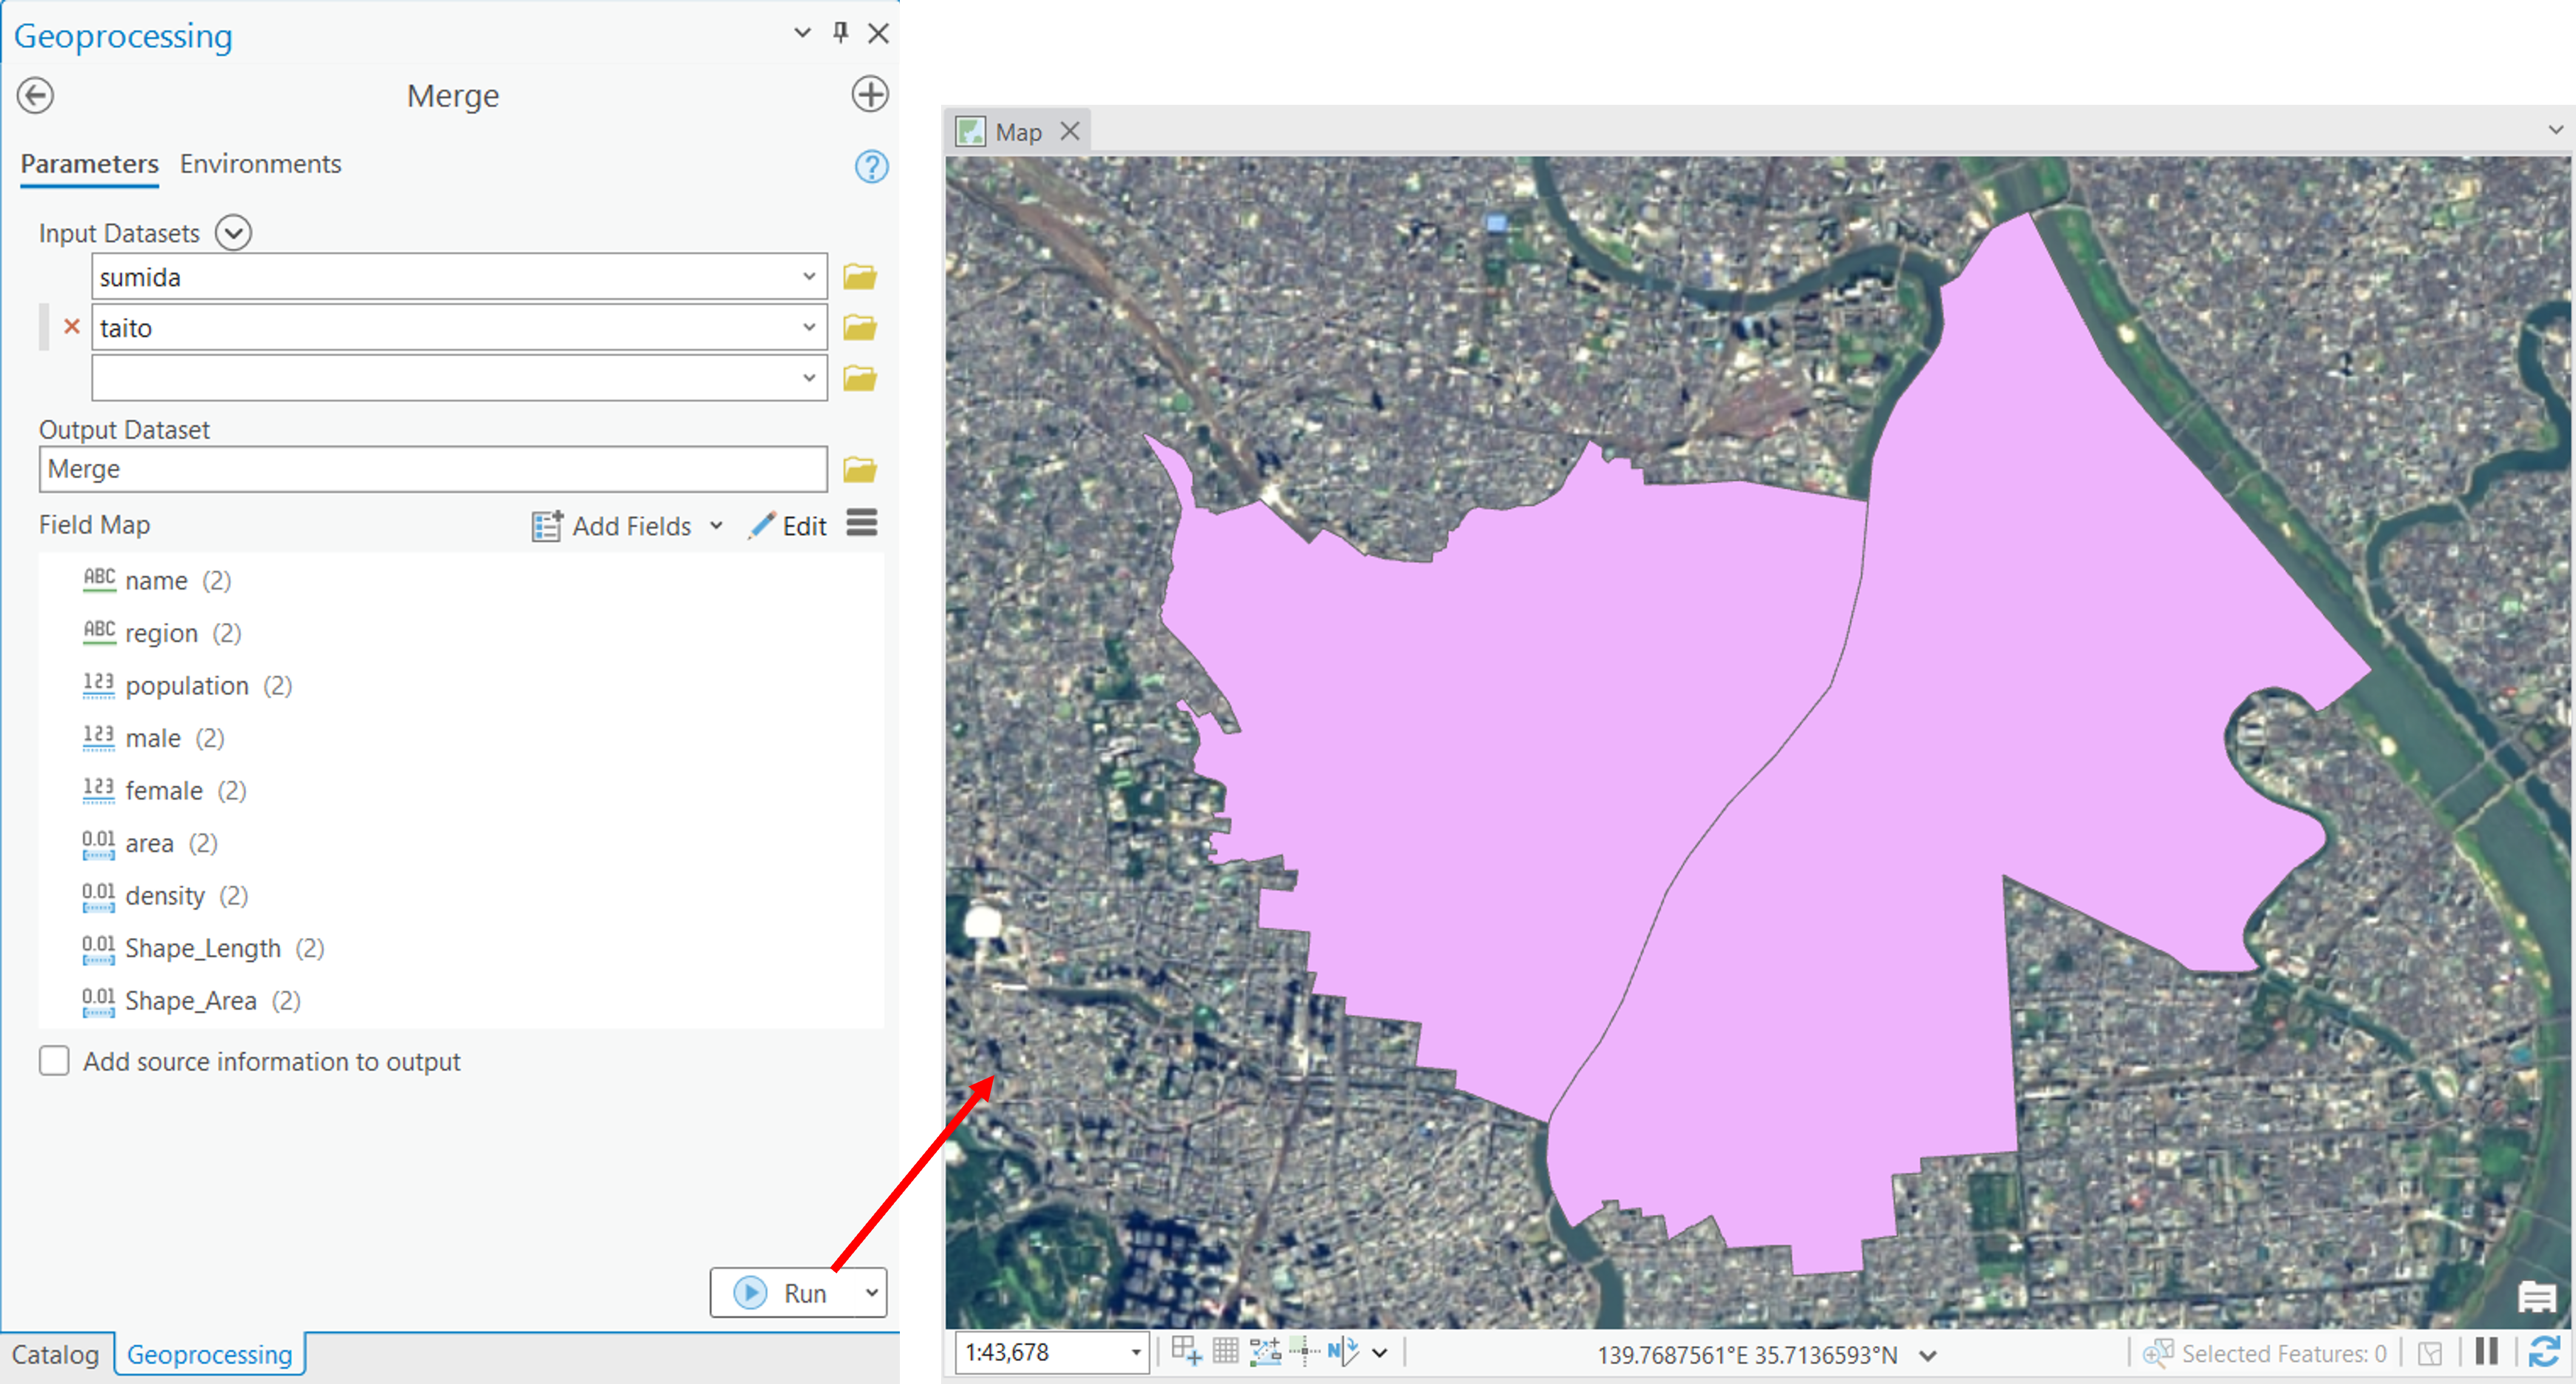Click the Edit field map button
Viewport: 2576px width, 1384px height.
tap(787, 525)
